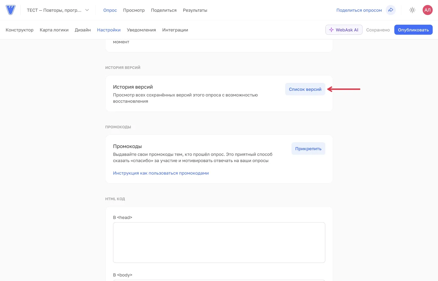Click the ТЕСТ — Повторы survey title

coord(54,10)
